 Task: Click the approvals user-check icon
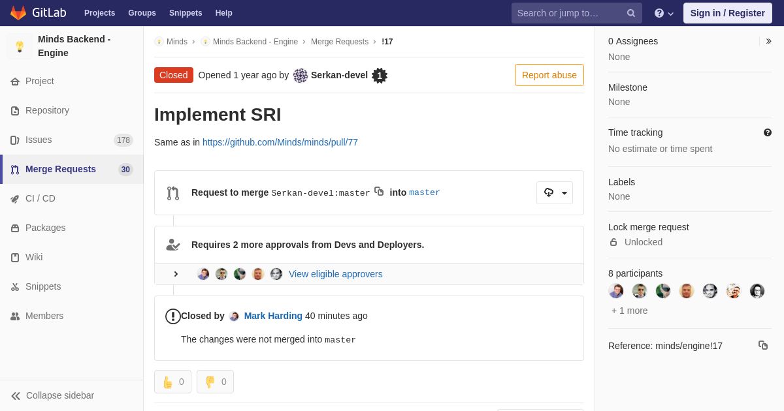click(172, 245)
